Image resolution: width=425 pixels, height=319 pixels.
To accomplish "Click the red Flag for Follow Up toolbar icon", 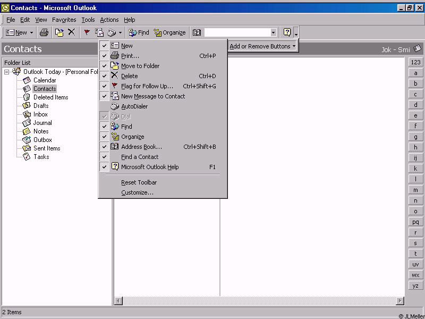I will tap(87, 32).
